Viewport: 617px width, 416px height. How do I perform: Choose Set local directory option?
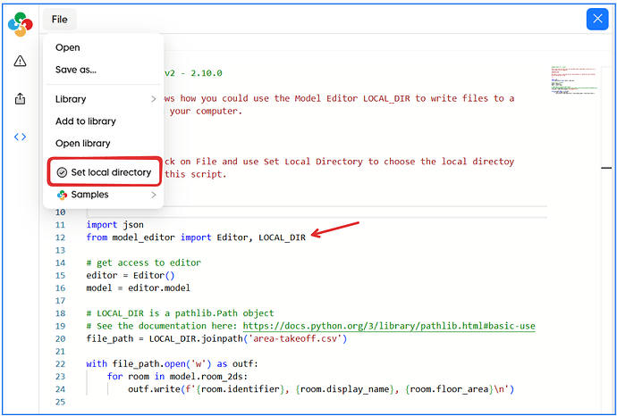111,172
